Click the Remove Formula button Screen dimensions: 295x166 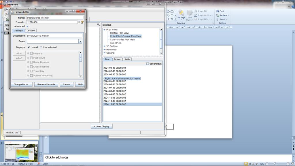[x=46, y=84]
